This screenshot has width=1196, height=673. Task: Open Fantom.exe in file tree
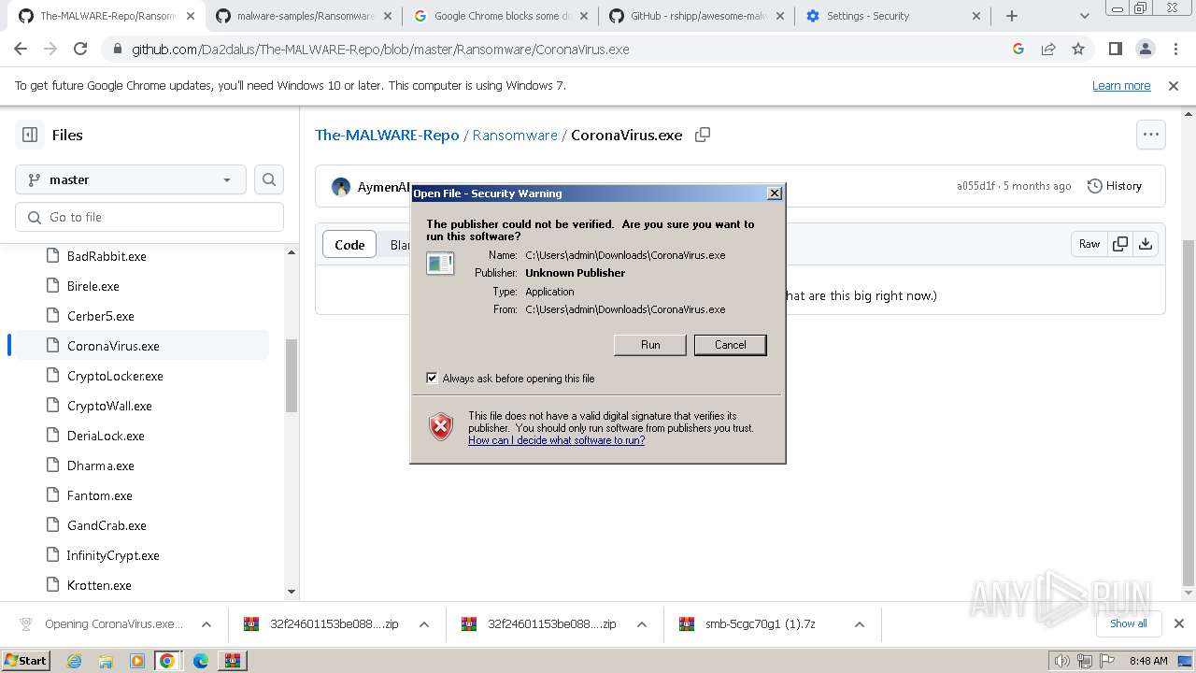(x=100, y=495)
